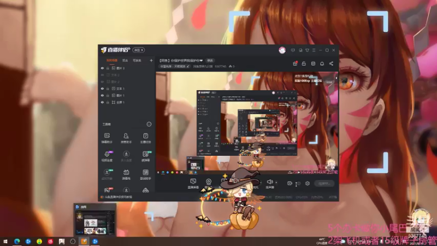Open the box icon beside the bell
This screenshot has height=246, width=437.
coord(313,63)
